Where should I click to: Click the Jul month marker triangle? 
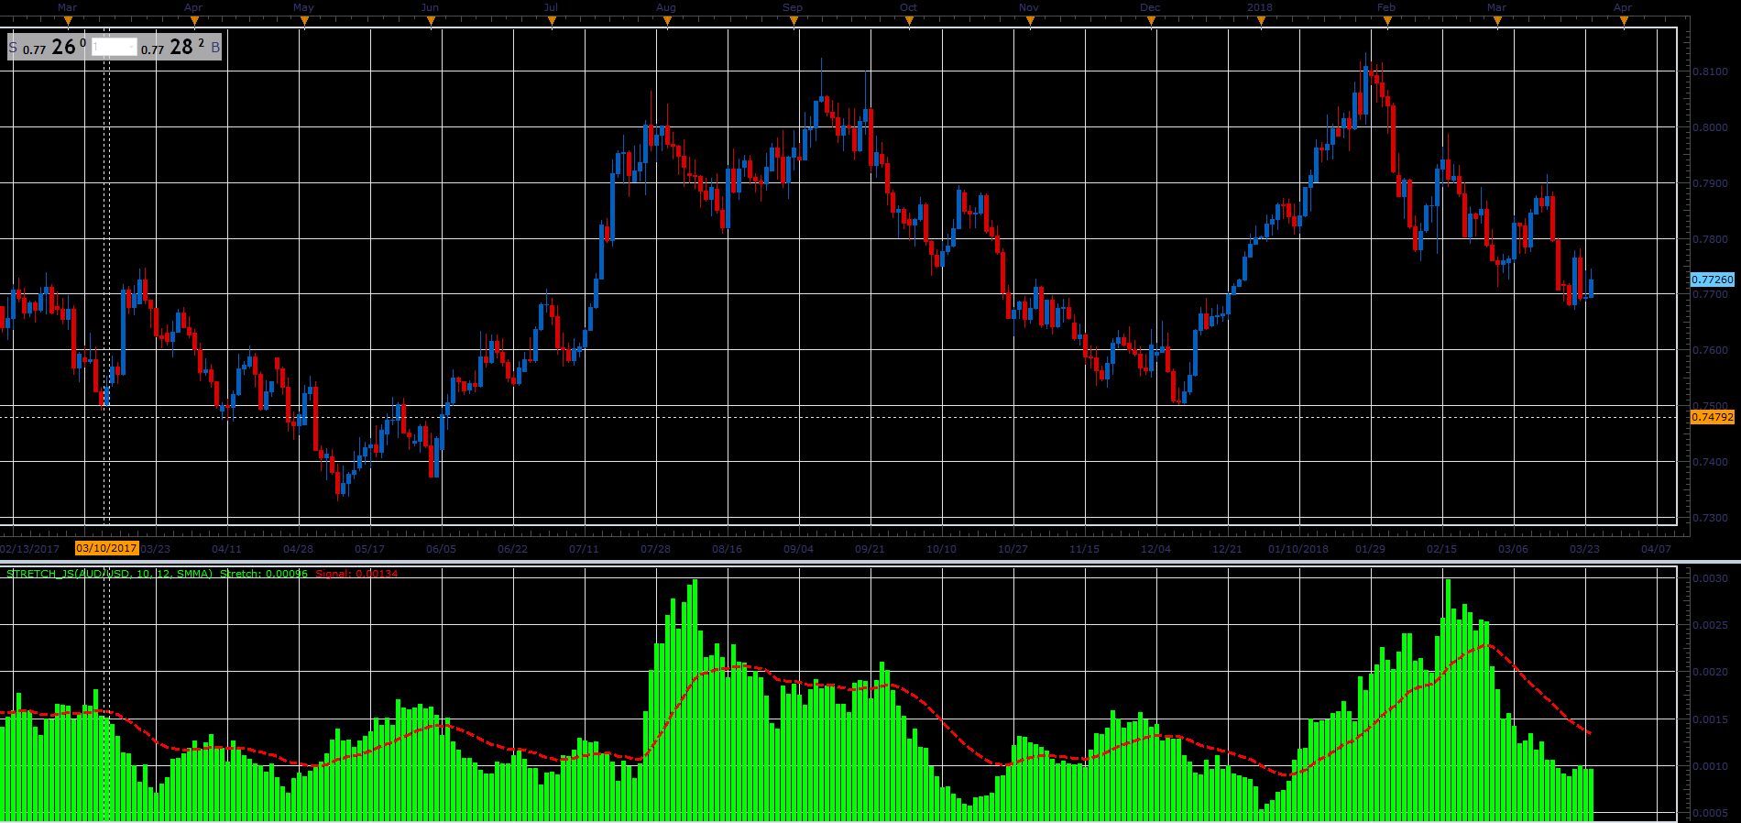(x=552, y=21)
